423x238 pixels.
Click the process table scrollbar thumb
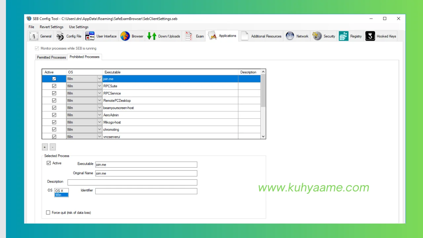click(x=263, y=91)
